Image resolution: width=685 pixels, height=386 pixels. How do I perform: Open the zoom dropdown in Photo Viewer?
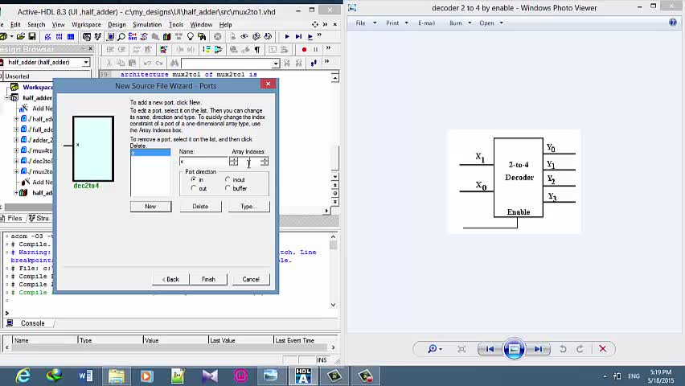click(x=433, y=349)
